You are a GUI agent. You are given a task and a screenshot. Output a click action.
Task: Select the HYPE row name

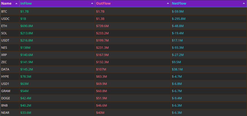coord(5,77)
